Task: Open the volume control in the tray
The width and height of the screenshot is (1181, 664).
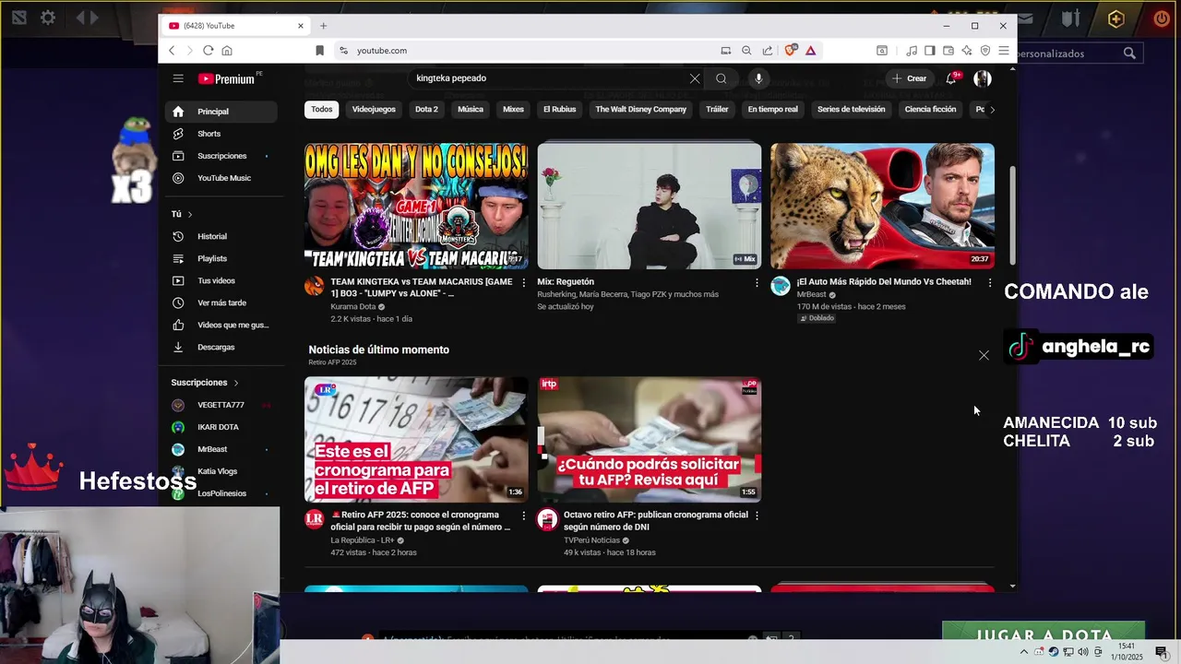Action: click(1085, 652)
